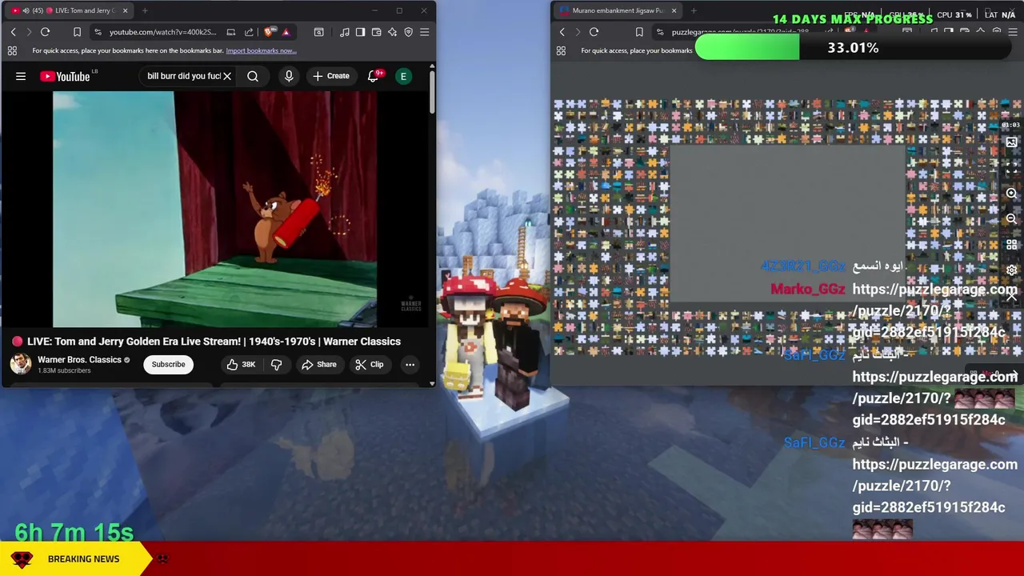Open Warner Bros. Classics channel avatar
The height and width of the screenshot is (576, 1024).
(x=21, y=364)
